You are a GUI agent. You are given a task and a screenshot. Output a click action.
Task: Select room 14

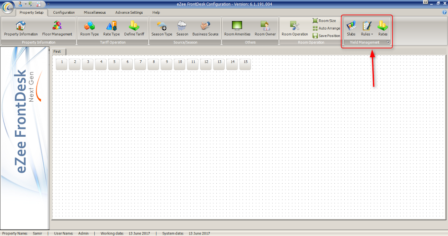[233, 64]
